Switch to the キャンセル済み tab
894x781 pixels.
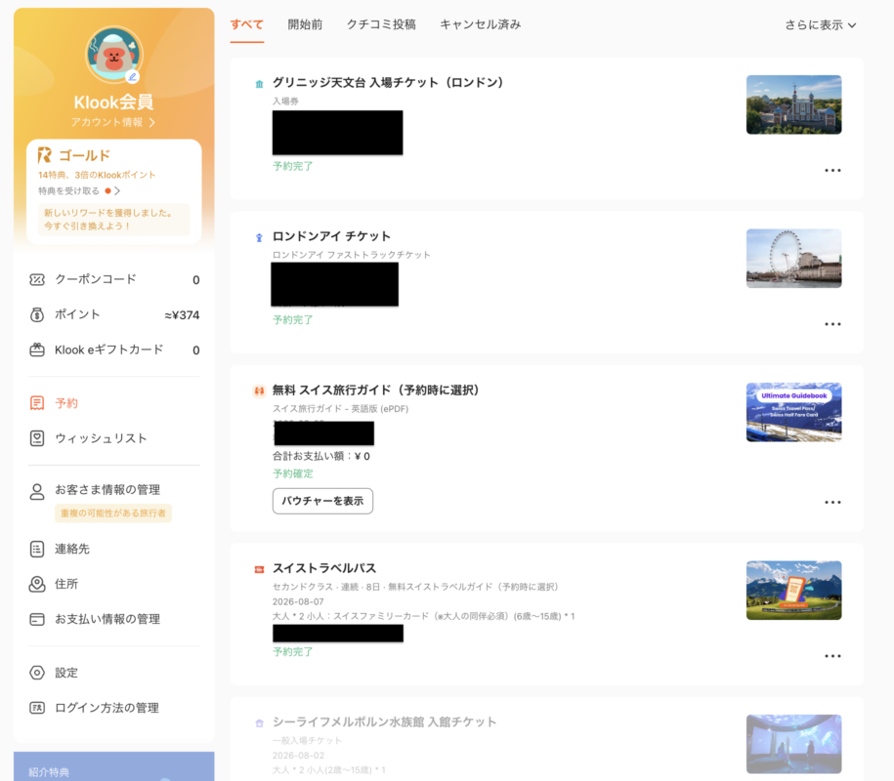(x=481, y=24)
